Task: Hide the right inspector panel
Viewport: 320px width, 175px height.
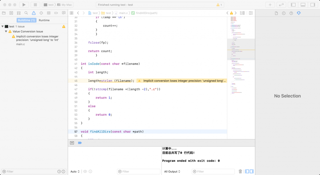Action: (312, 5)
